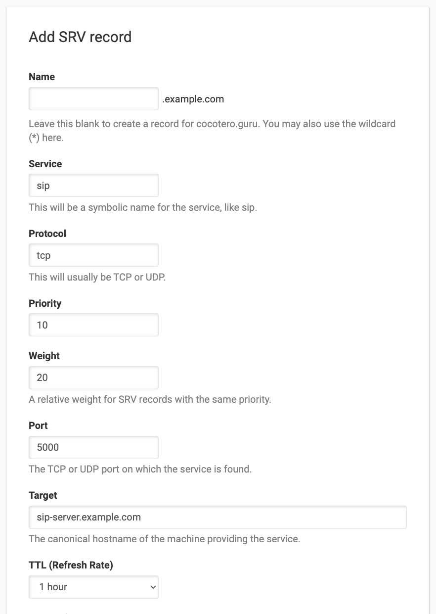Click the empty Name input field

click(x=93, y=99)
